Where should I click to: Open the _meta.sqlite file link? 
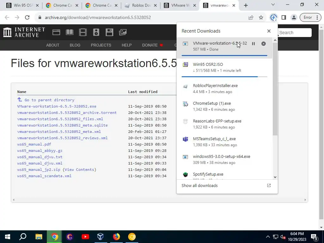[62, 125]
